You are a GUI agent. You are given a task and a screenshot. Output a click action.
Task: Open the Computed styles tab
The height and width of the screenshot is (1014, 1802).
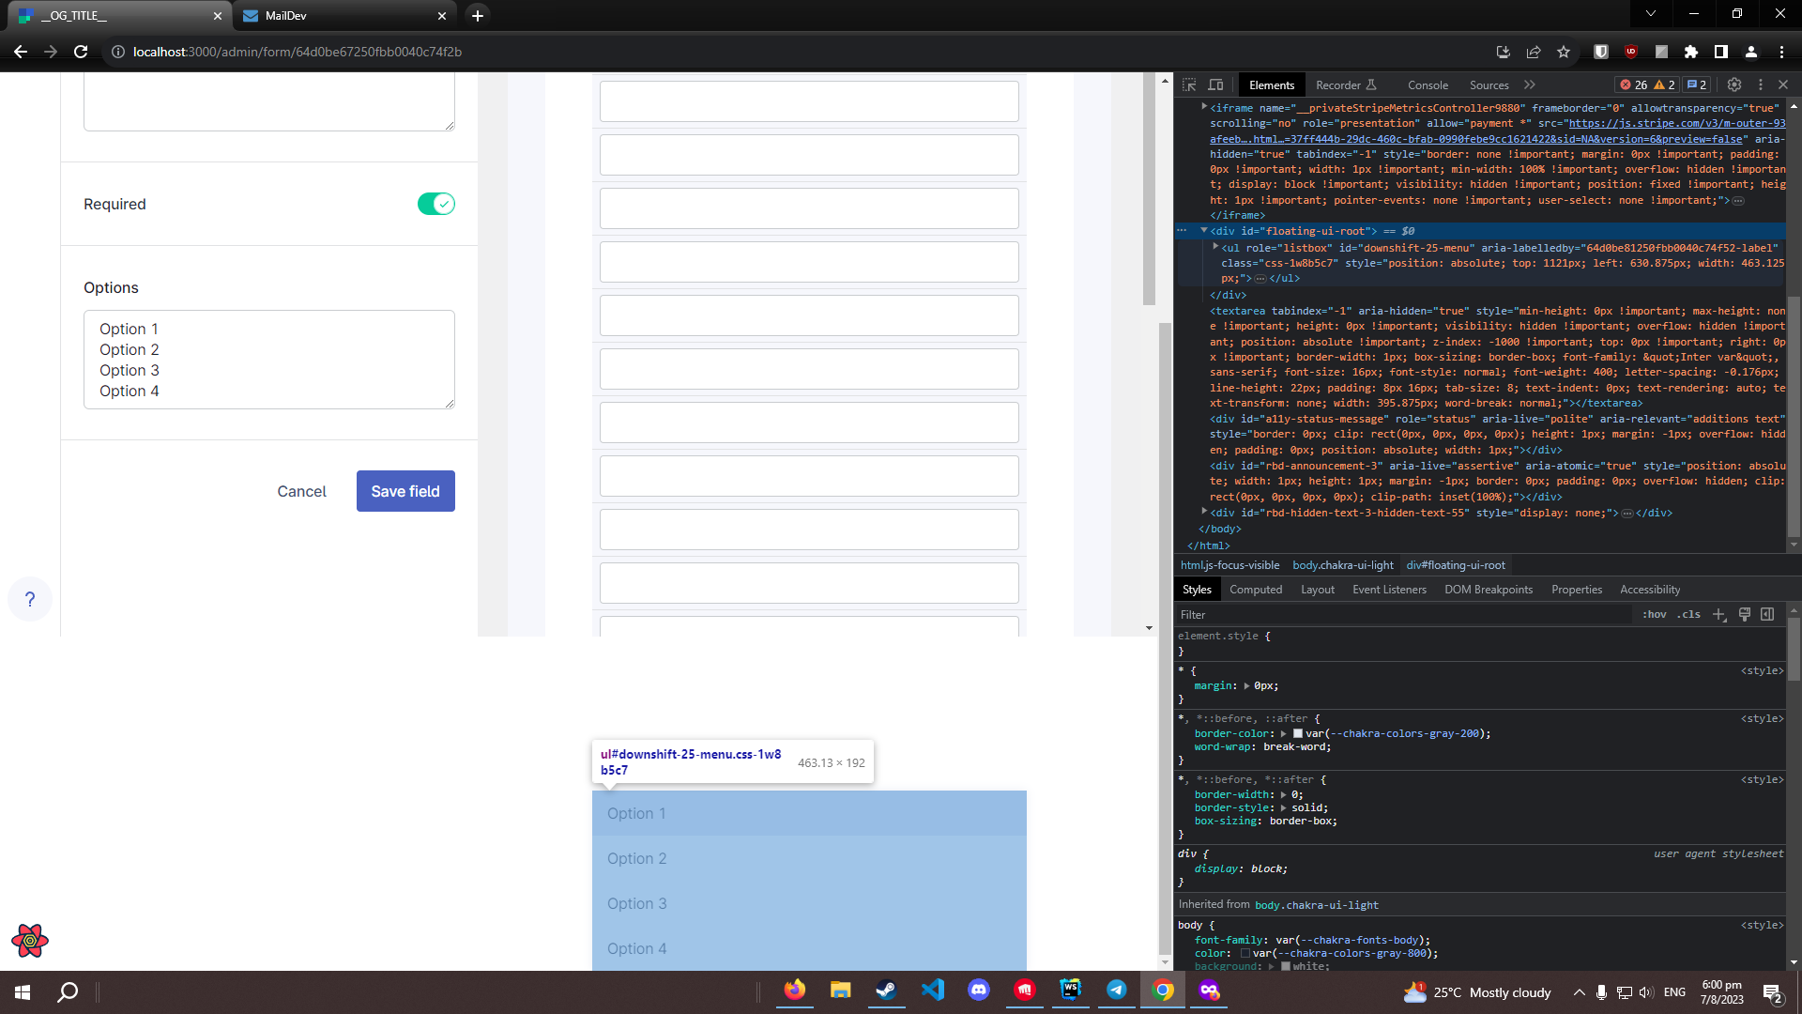(1256, 589)
